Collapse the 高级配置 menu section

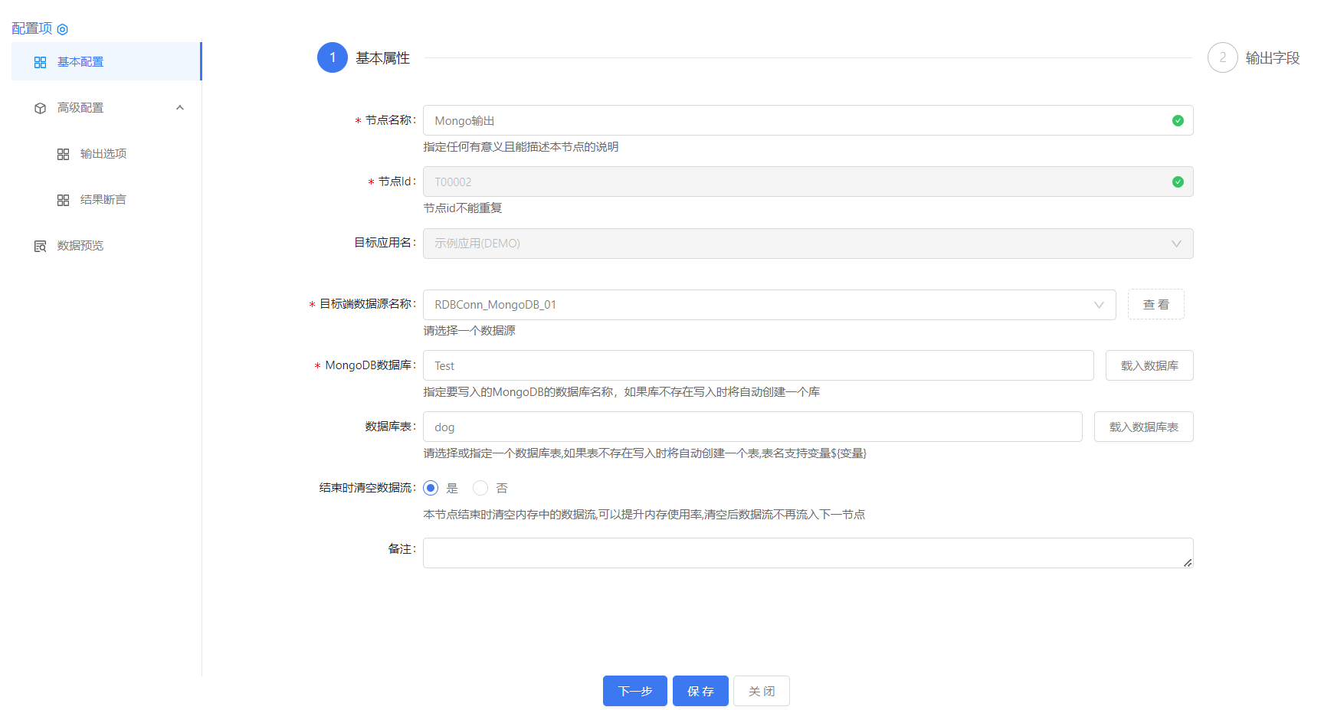coord(180,108)
